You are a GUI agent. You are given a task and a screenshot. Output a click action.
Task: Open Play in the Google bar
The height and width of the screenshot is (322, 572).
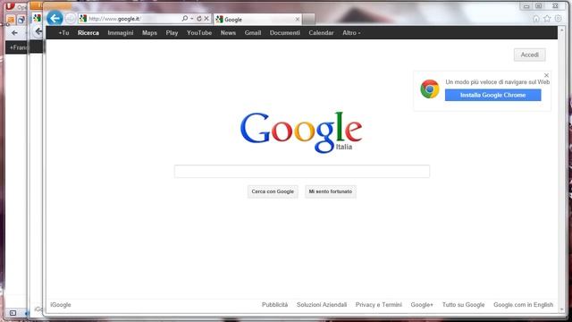(x=172, y=33)
